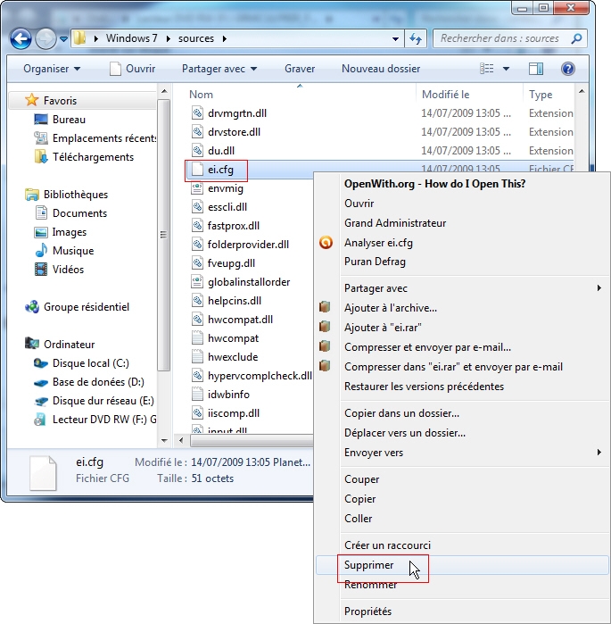This screenshot has width=611, height=624.
Task: Sort by Type column header
Action: click(x=541, y=95)
